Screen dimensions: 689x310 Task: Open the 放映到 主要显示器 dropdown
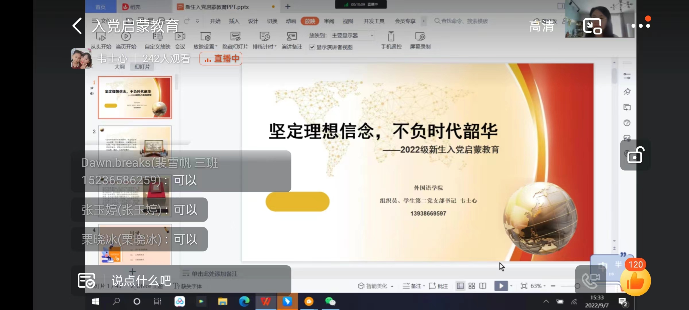coord(353,36)
